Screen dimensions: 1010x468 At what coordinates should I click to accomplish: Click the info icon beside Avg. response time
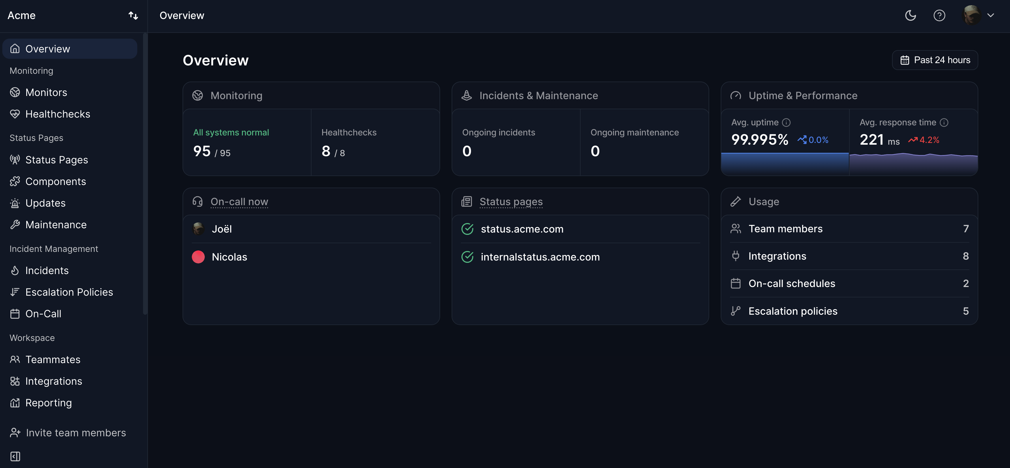(x=944, y=122)
